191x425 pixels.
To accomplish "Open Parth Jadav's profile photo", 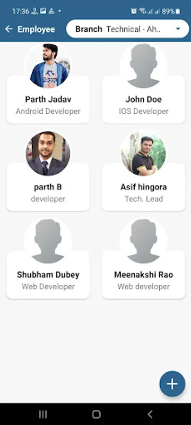I will point(49,65).
